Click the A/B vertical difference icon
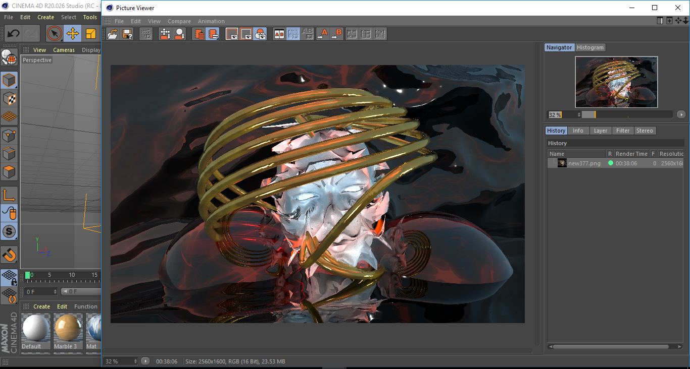 [x=366, y=34]
